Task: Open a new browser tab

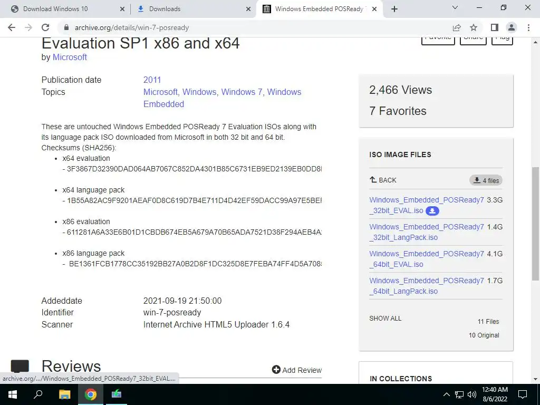Action: coord(394,9)
